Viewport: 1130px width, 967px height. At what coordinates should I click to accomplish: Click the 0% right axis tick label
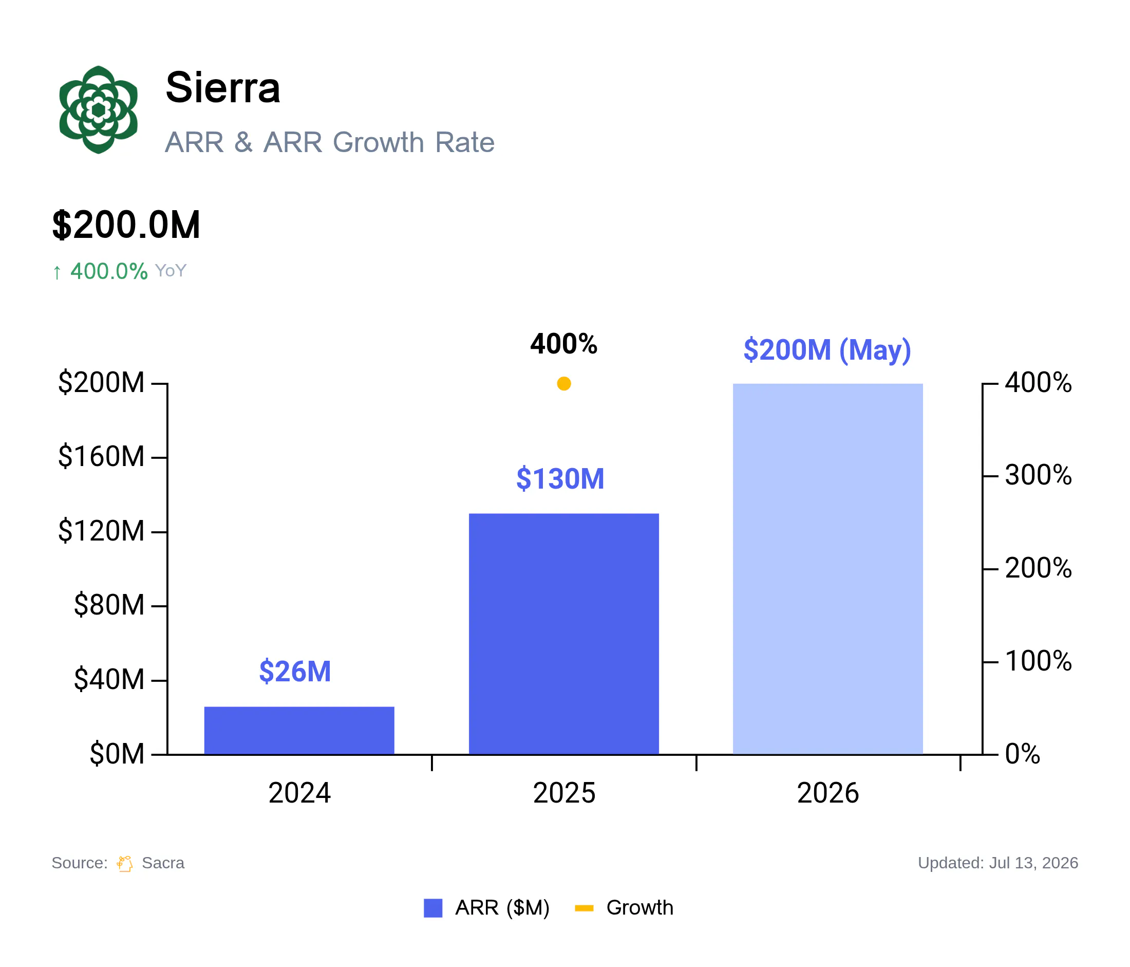(x=1023, y=754)
